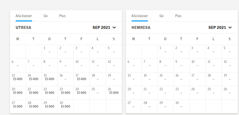
Task: Click the chevron next to Utresa SEP 2021
Action: (114, 27)
